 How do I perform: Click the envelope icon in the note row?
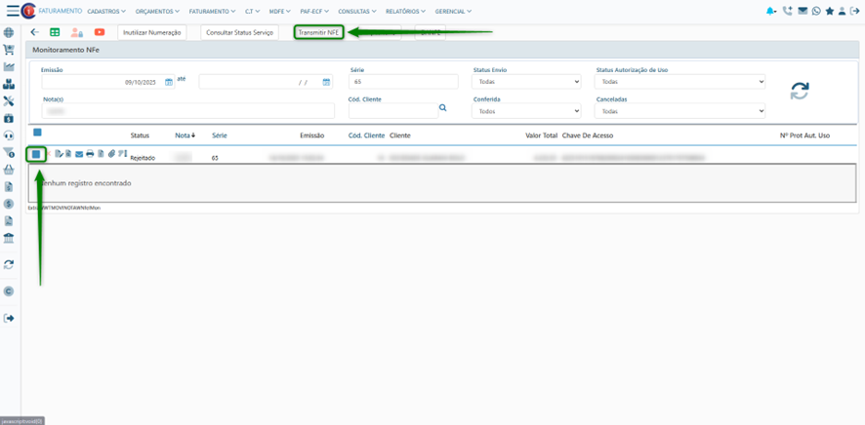click(79, 154)
